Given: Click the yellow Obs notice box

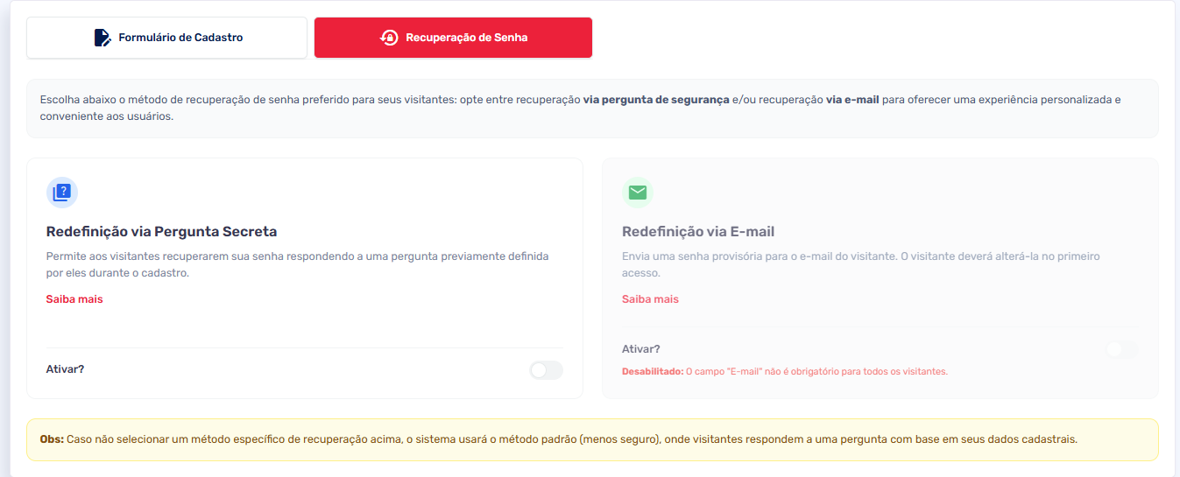Looking at the screenshot, I should point(591,439).
